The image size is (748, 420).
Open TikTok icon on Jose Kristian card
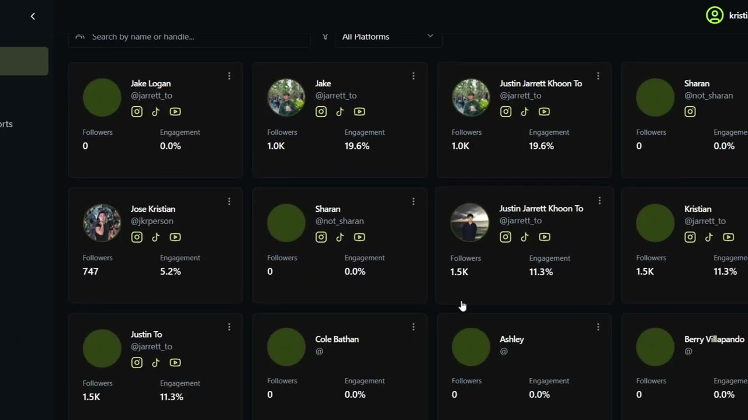click(155, 237)
